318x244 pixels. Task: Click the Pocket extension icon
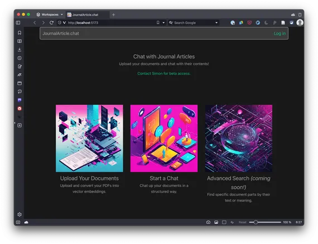click(249, 22)
